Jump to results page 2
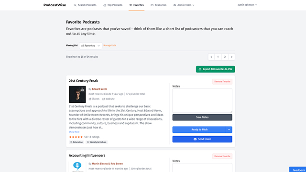306x172 pixels. (225, 57)
